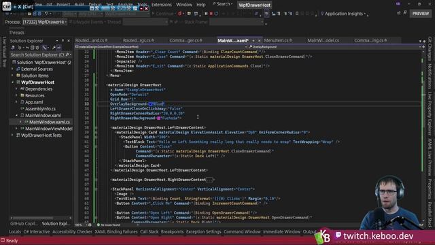This screenshot has width=435, height=245.
Task: Switch to the Routed...rgs.cs tab
Action: pos(136,40)
